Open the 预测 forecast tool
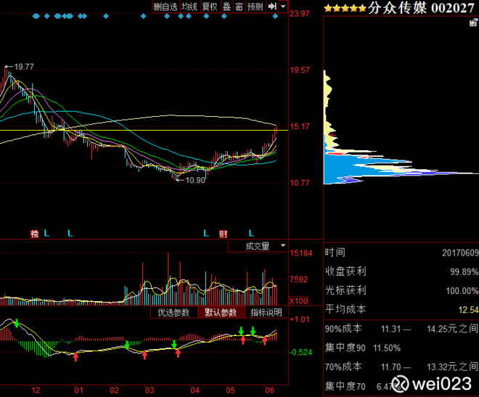 (255, 7)
